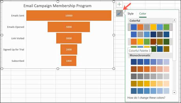Click the Chart Styles paintbrush icon
The height and width of the screenshot is (103, 181).
[119, 13]
